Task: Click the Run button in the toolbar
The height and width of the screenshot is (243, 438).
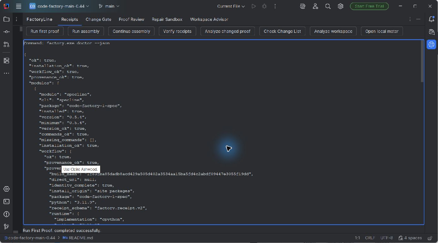Action: coord(254,6)
